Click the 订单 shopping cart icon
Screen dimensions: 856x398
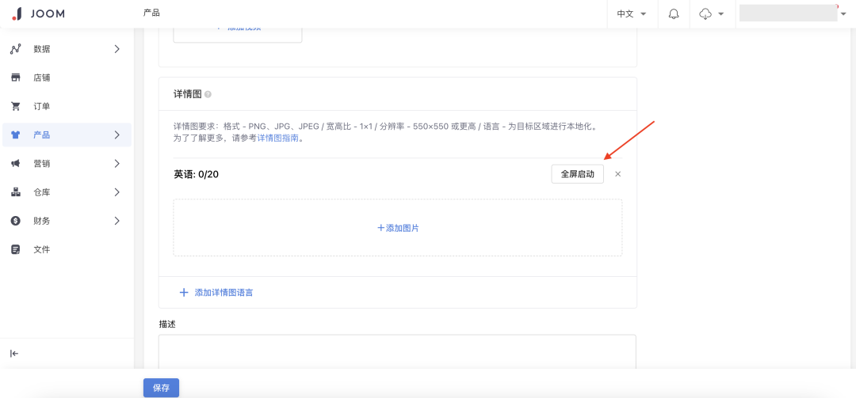point(15,106)
